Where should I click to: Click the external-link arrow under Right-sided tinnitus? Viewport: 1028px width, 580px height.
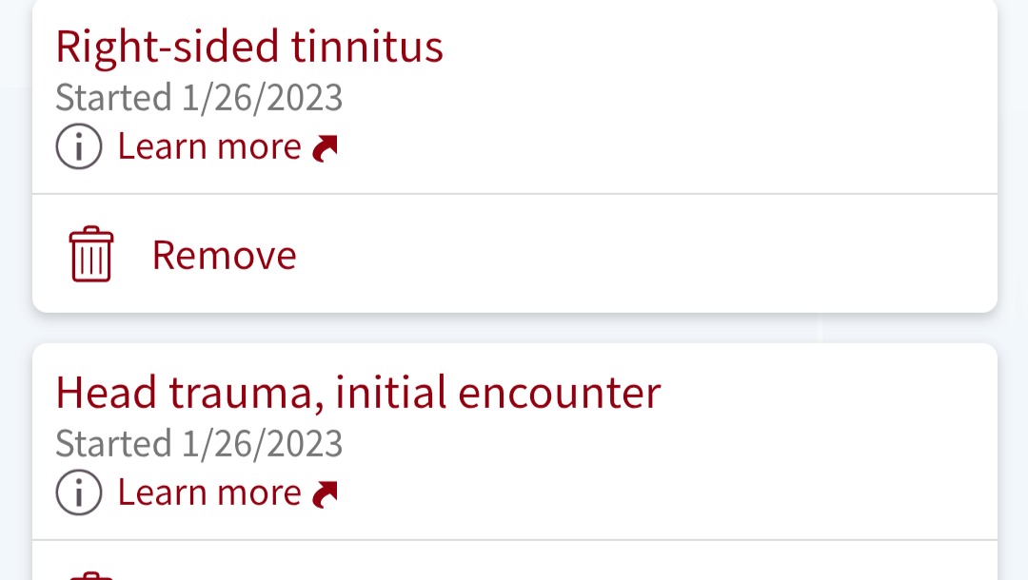[326, 148]
